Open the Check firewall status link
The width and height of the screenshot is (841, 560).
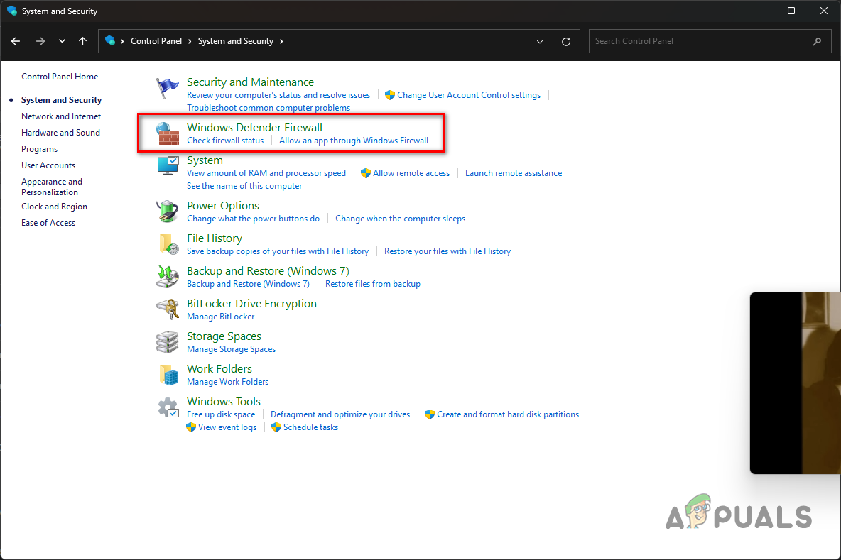(225, 140)
